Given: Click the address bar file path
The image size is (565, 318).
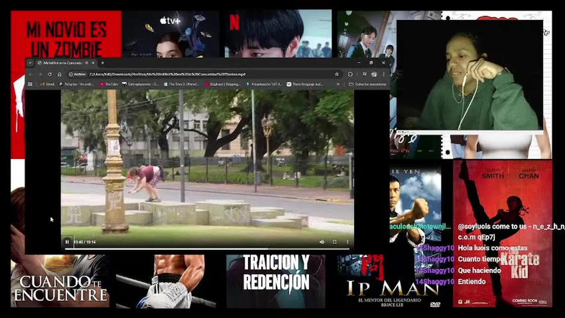Looking at the screenshot, I should (x=167, y=74).
